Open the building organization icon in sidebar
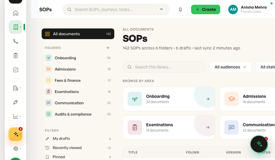This screenshot has height=160, width=275. pyautogui.click(x=15, y=88)
